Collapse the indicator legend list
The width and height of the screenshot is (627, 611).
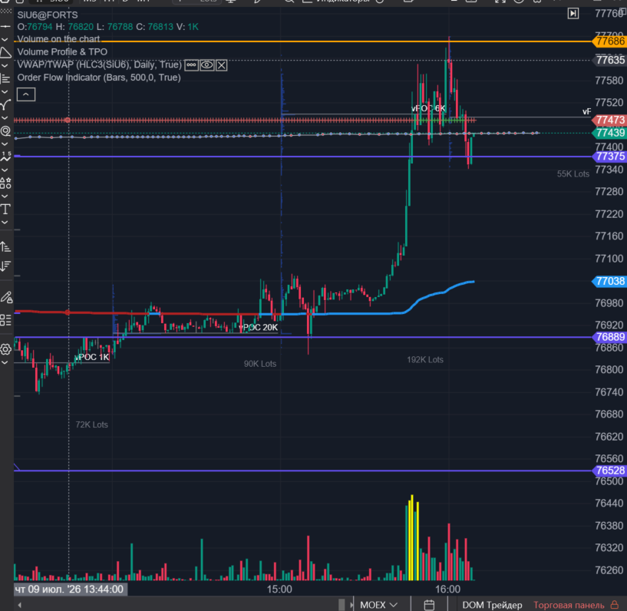tap(26, 94)
